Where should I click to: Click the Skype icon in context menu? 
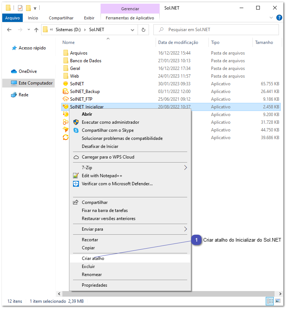click(x=76, y=130)
